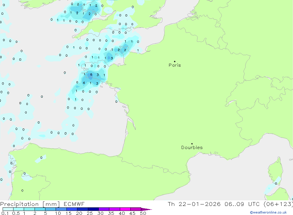Image resolution: width=293 pixels, height=215 pixels.
Task: Click the Dourbies location label
Action: click(x=192, y=148)
